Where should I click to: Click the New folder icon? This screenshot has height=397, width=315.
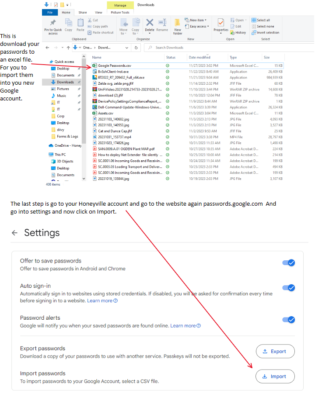click(178, 23)
